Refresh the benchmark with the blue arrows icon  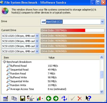click(64, 98)
